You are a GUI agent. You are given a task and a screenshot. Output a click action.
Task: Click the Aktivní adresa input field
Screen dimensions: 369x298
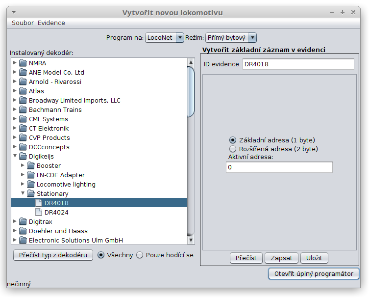pyautogui.click(x=279, y=167)
